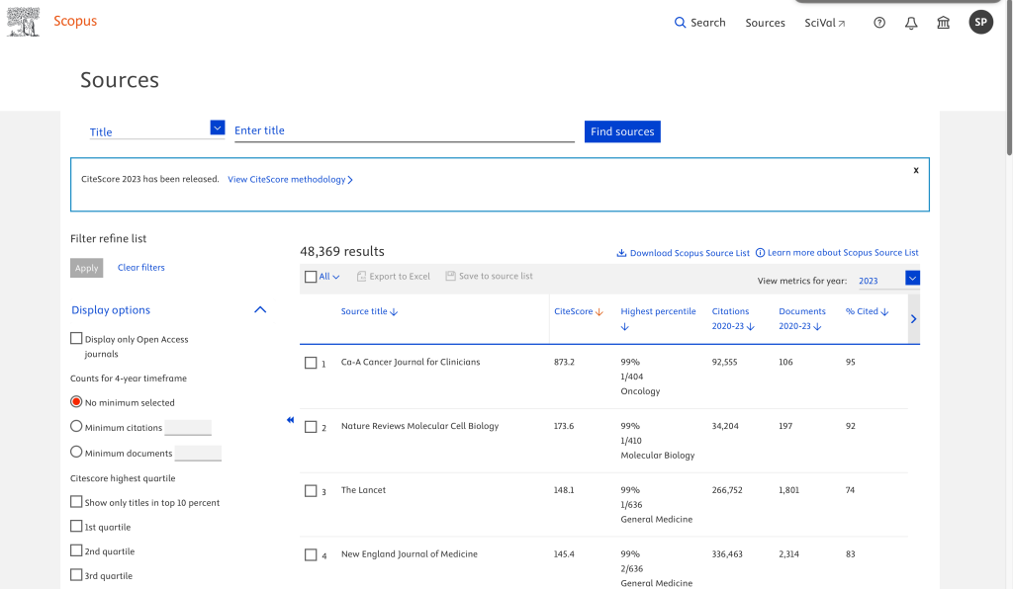Click the Save to source list icon
The width and height of the screenshot is (1013, 589).
pos(450,276)
